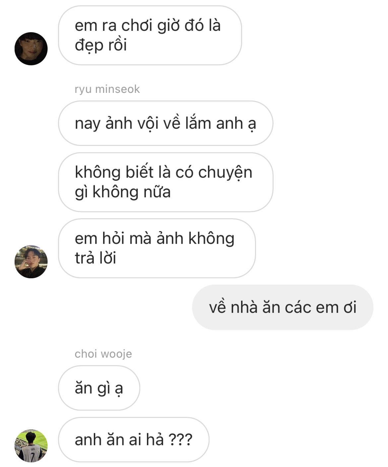Tap the gray sent message 'về nhà ăn các em ơi'
This screenshot has height=467, width=388.
(x=283, y=307)
